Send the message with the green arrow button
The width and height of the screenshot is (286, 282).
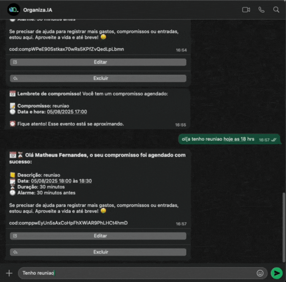click(x=277, y=273)
